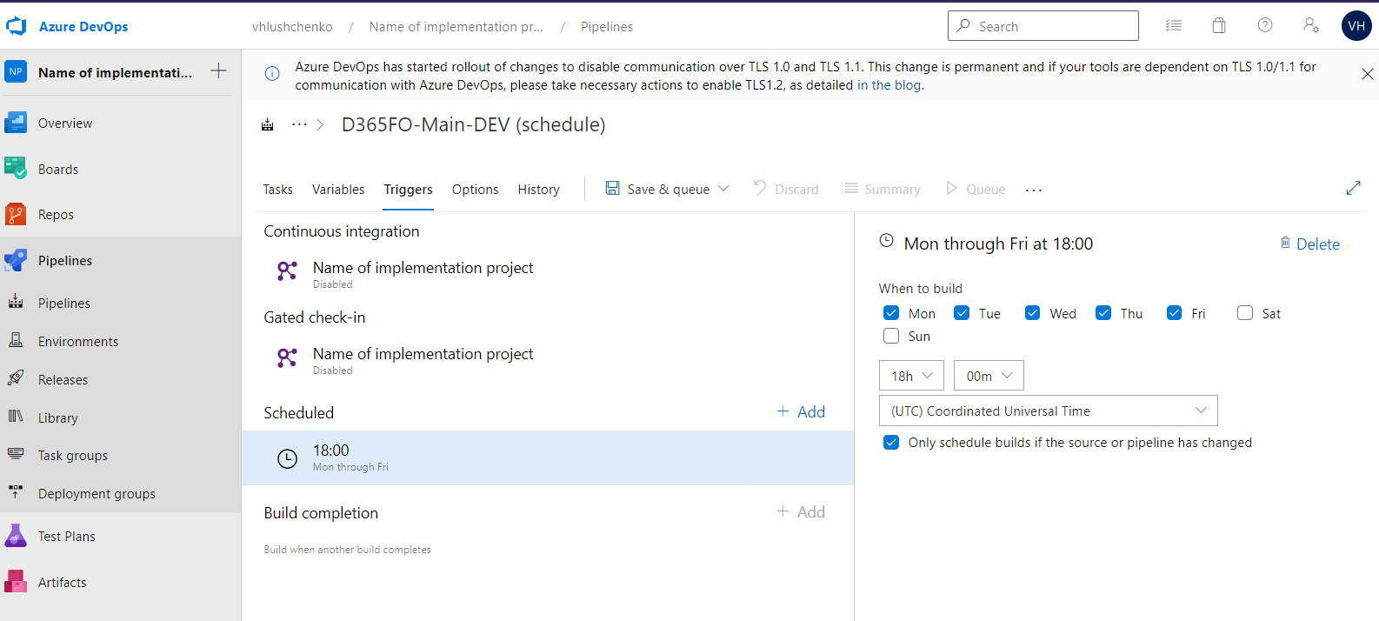
Task: Open the 18h hour dropdown
Action: pyautogui.click(x=911, y=376)
